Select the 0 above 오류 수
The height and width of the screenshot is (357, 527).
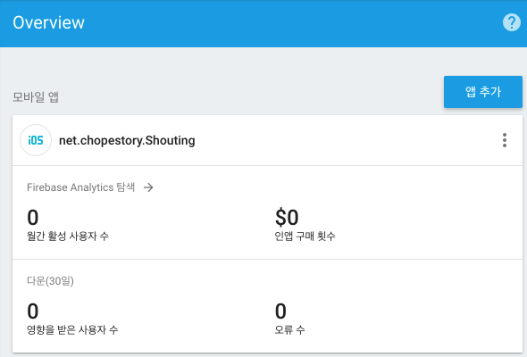coord(280,311)
